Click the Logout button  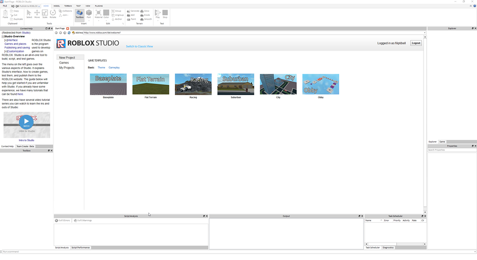[x=416, y=43]
